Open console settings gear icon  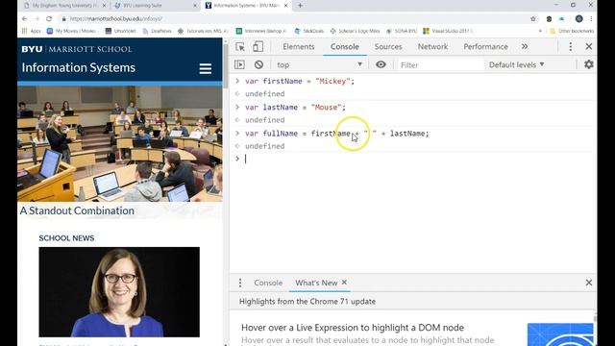[x=588, y=64]
